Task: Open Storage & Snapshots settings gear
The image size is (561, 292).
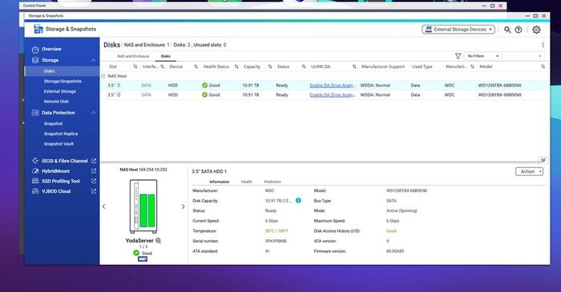Action: [536, 30]
